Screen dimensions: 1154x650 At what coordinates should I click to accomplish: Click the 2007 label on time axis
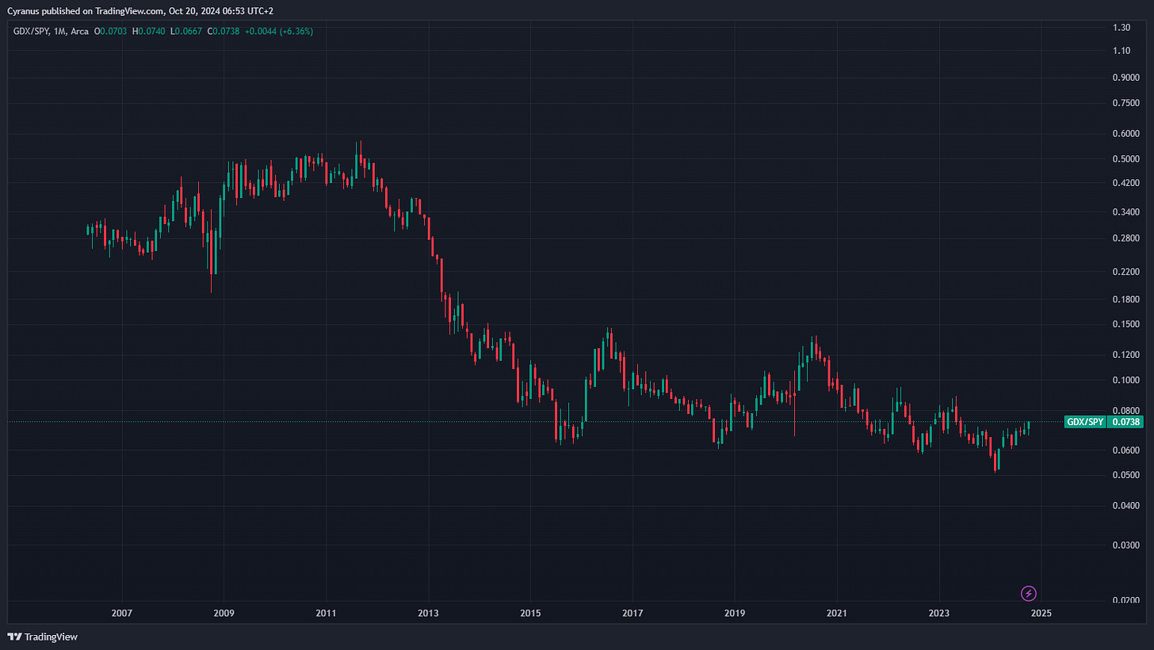point(121,613)
